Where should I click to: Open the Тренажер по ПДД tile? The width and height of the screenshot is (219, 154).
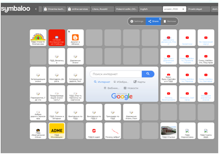pos(113,112)
